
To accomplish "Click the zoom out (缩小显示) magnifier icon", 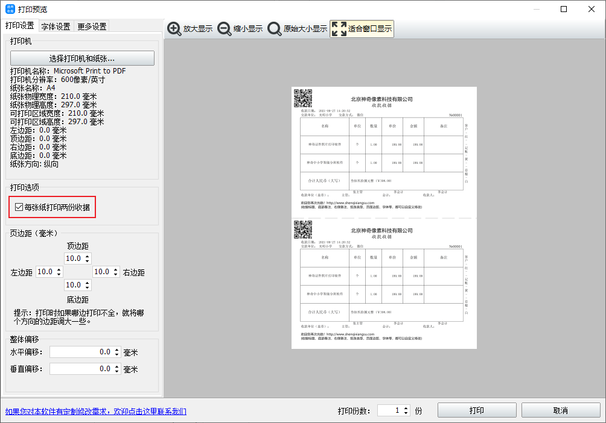I will pyautogui.click(x=225, y=29).
